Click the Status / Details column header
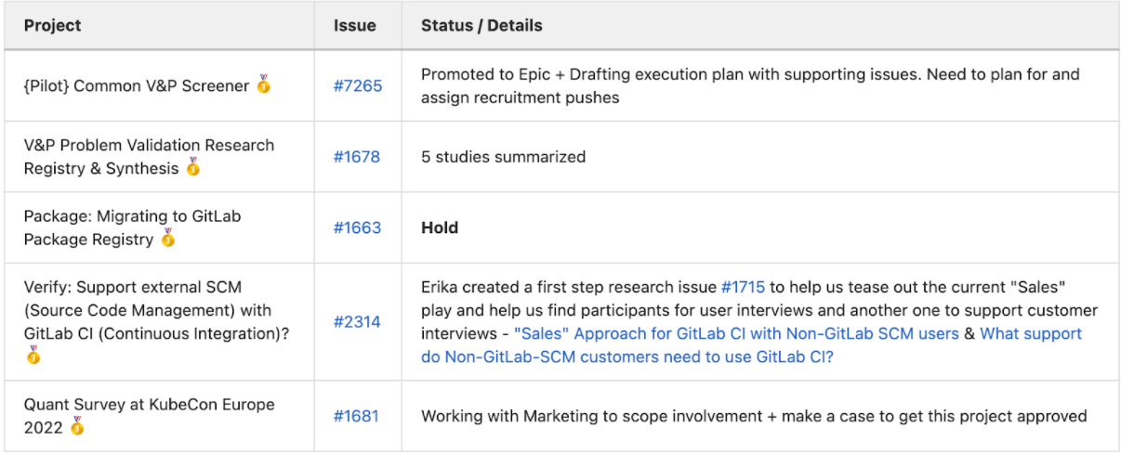This screenshot has height=453, width=1121. [481, 25]
